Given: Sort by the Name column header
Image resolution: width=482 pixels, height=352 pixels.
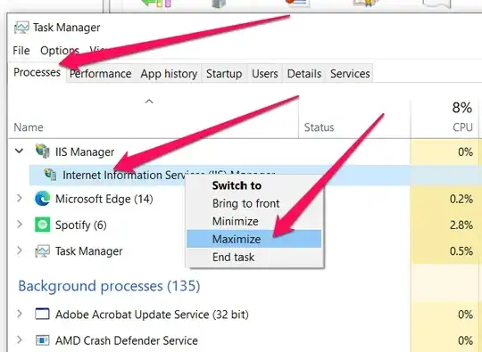Looking at the screenshot, I should coord(154,119).
